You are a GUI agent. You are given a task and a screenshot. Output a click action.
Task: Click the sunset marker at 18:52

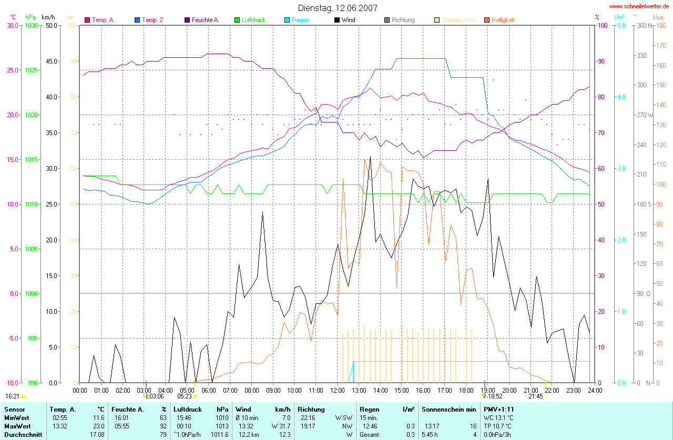tap(484, 396)
